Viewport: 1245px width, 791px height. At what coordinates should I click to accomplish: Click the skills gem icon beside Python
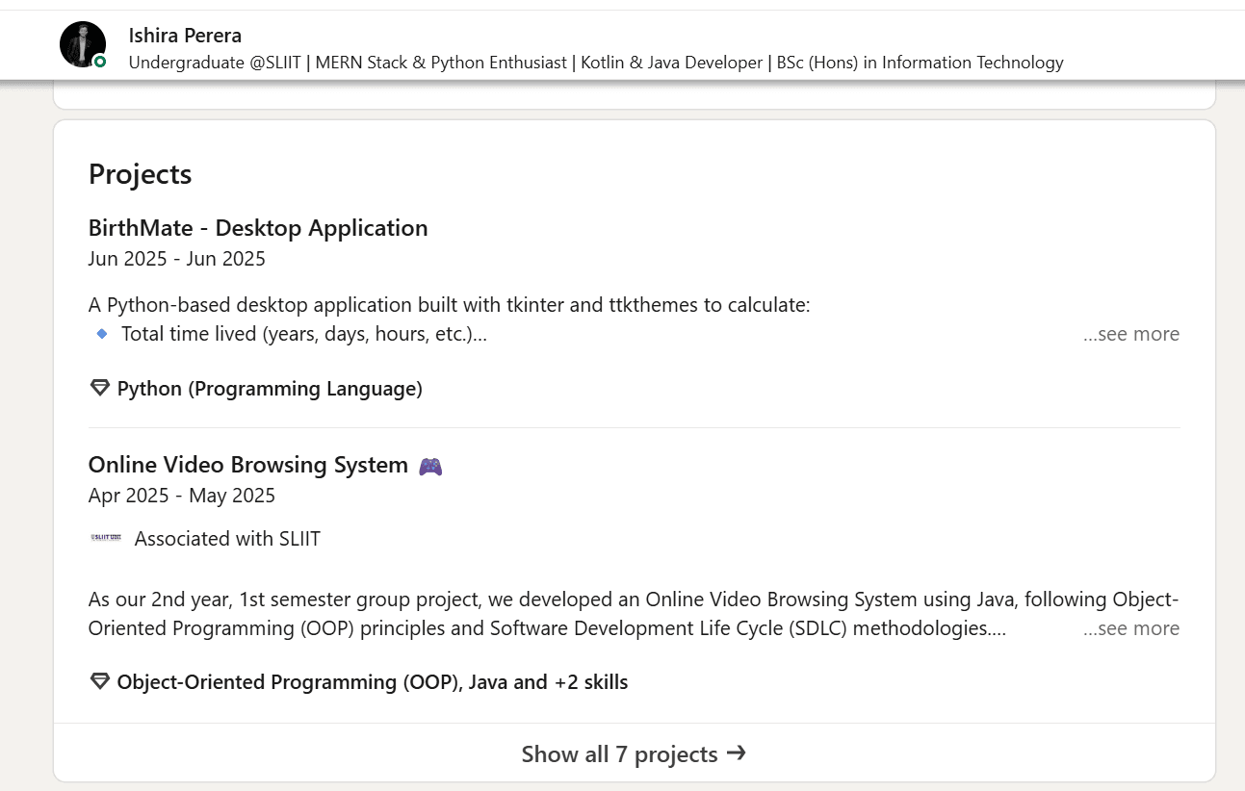tap(99, 389)
